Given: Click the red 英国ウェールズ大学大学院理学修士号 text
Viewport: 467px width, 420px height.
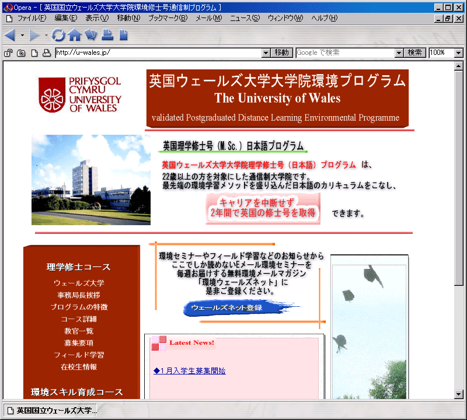Looking at the screenshot, I should pyautogui.click(x=259, y=165).
